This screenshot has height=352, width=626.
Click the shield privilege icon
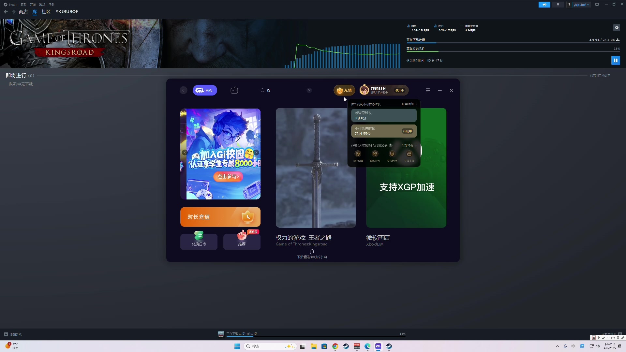pyautogui.click(x=392, y=154)
